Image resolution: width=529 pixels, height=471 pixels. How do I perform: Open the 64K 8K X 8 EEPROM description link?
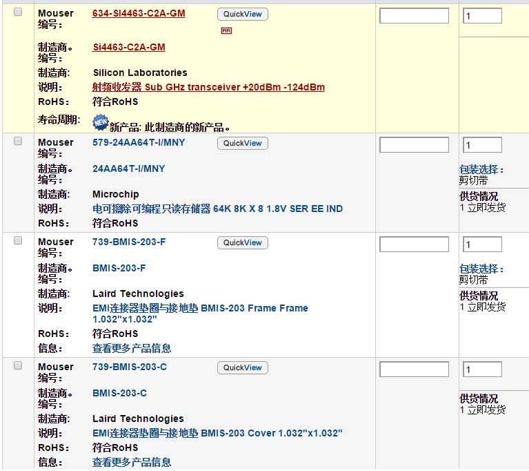[218, 209]
